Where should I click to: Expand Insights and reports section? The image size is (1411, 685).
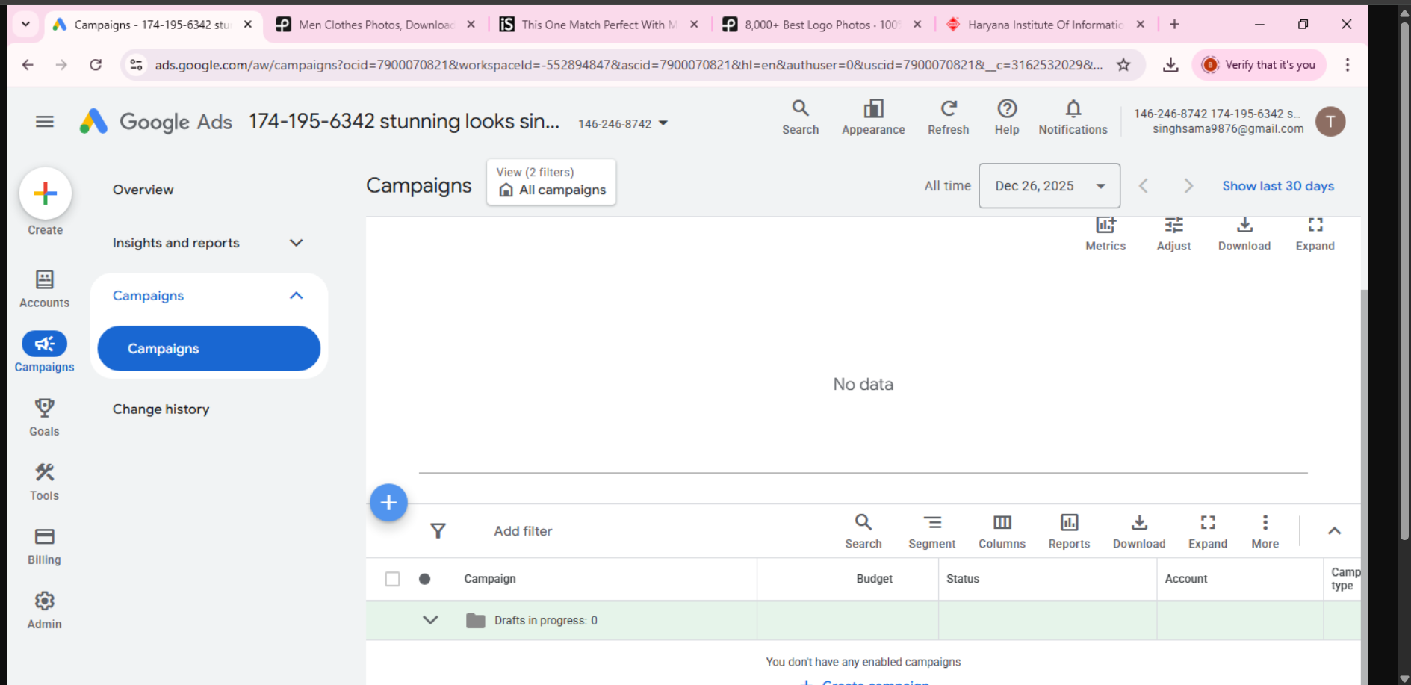296,243
